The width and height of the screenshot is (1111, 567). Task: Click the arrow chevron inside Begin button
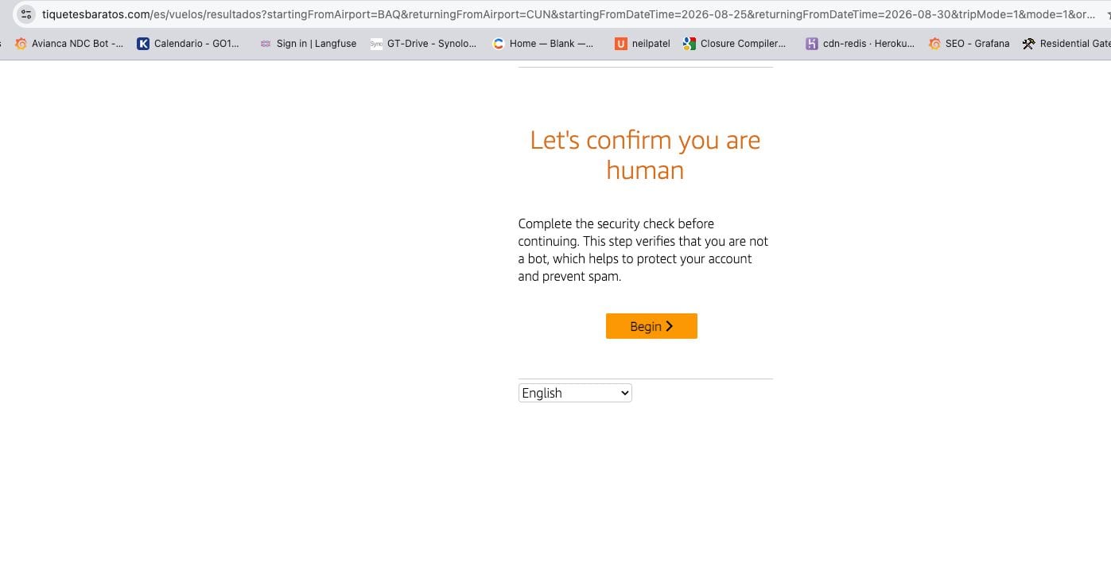670,326
